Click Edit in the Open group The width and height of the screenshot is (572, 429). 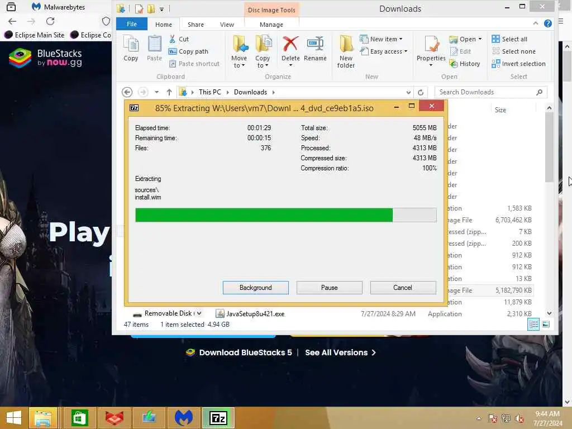[x=461, y=51]
